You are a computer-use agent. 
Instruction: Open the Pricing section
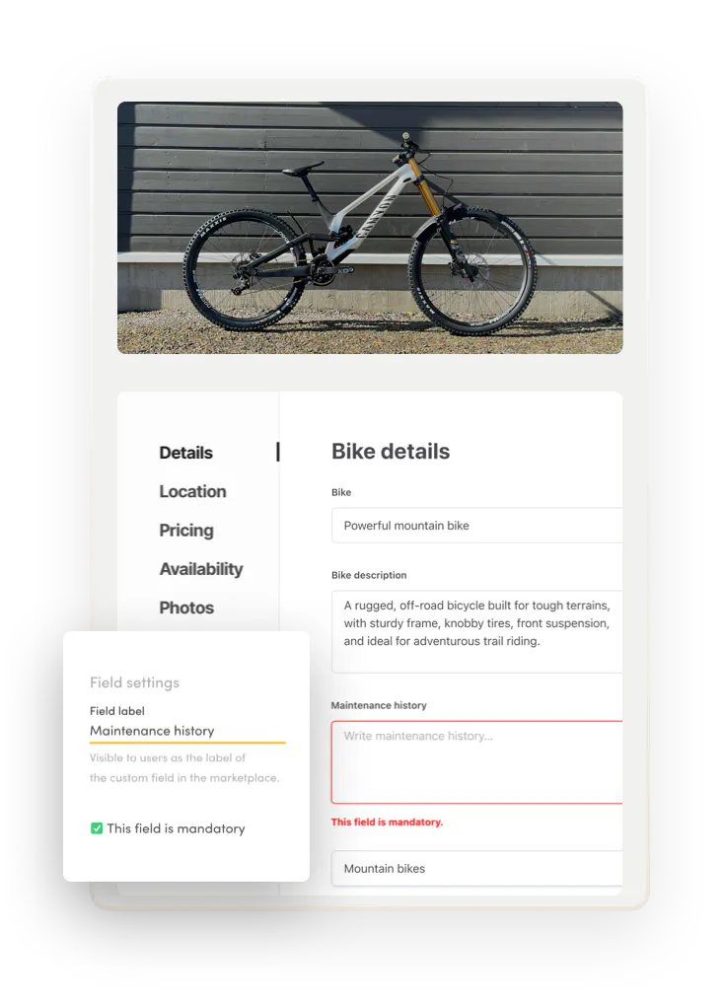186,530
